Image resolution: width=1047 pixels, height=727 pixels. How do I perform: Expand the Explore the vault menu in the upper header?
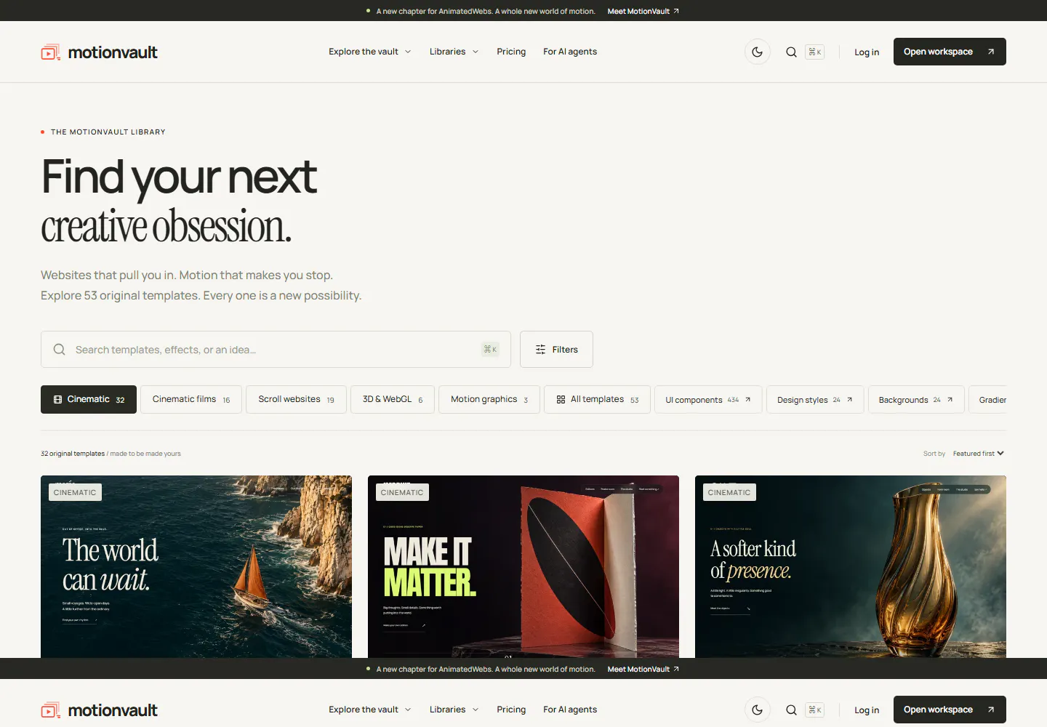coord(370,52)
